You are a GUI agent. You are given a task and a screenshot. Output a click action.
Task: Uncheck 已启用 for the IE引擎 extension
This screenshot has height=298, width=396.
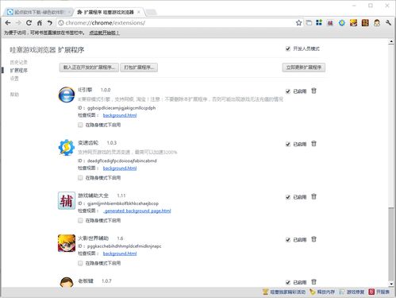tap(288, 91)
